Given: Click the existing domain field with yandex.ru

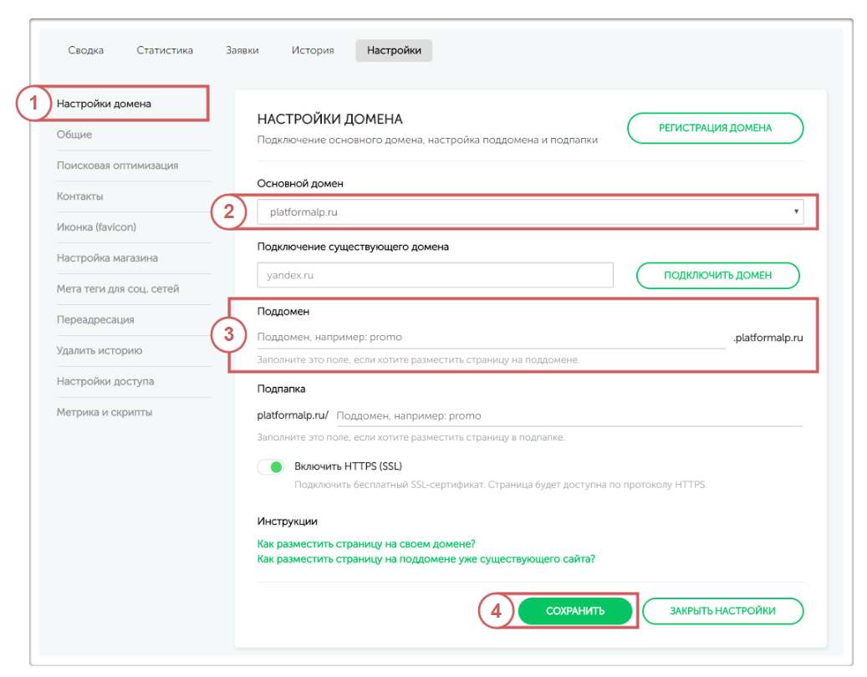Looking at the screenshot, I should [435, 275].
